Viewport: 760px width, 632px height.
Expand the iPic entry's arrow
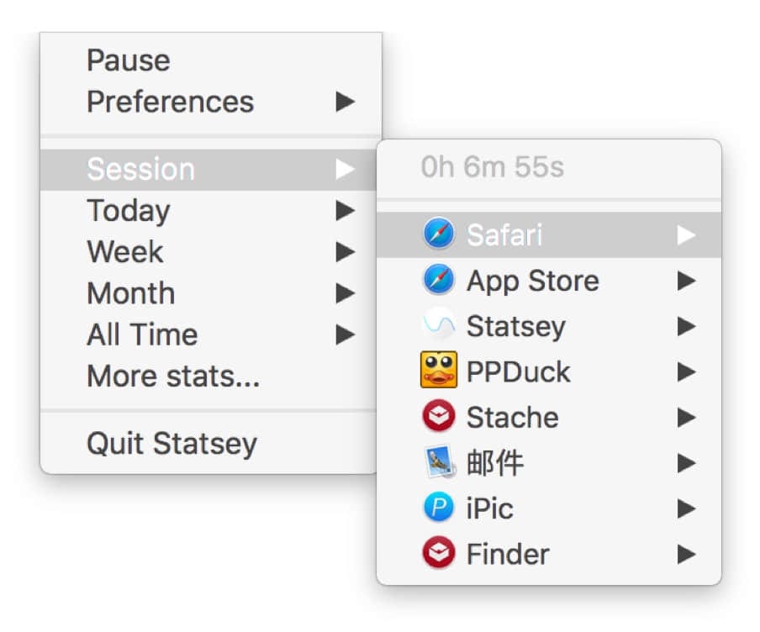(x=686, y=508)
